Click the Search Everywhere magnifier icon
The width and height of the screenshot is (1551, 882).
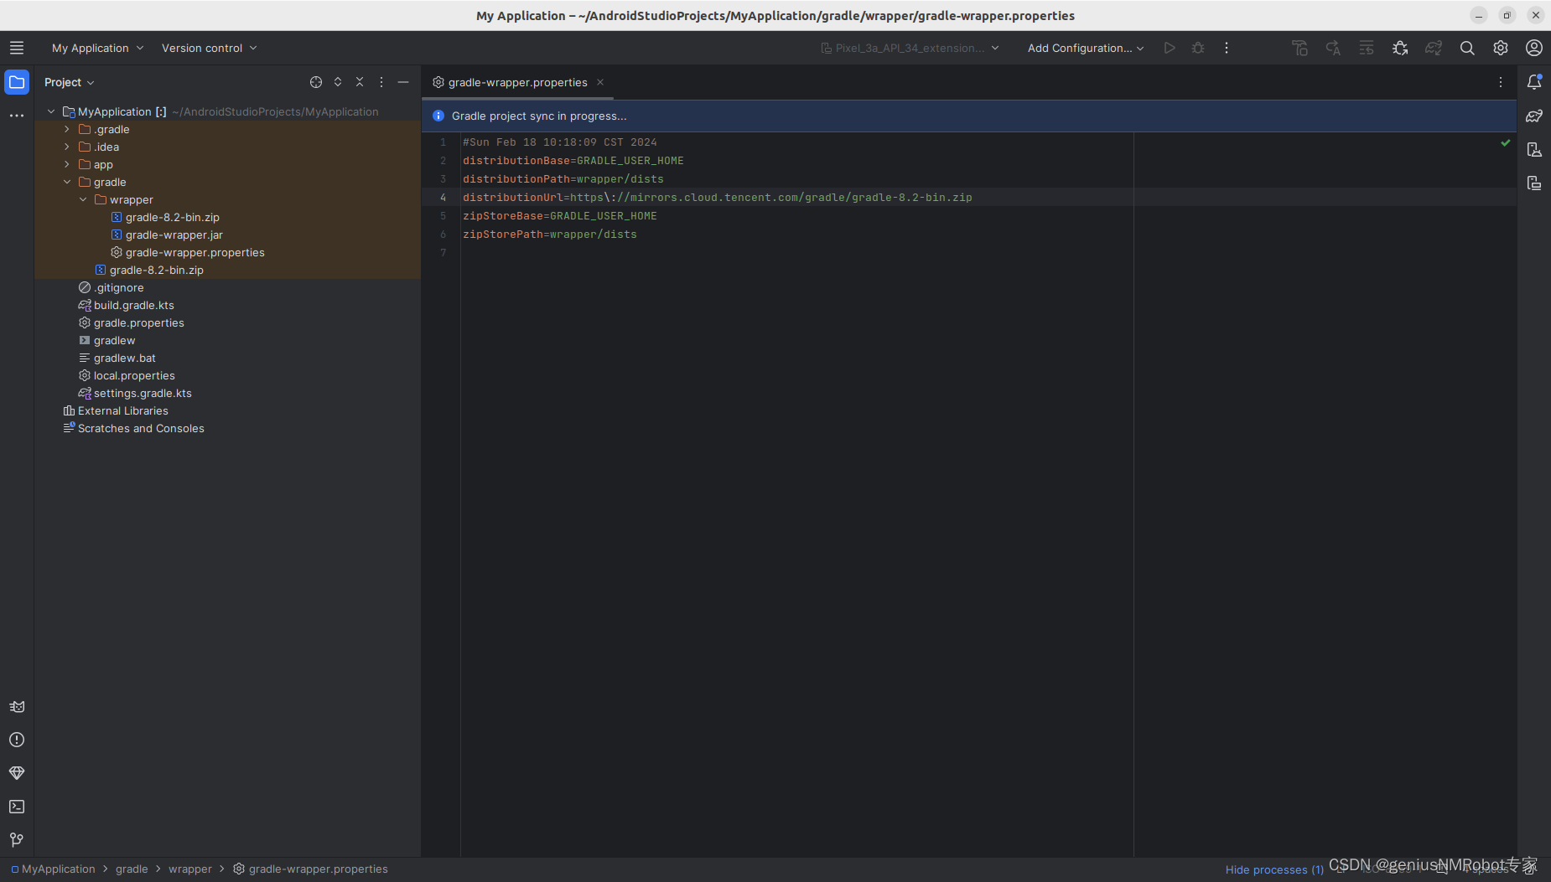1466,48
